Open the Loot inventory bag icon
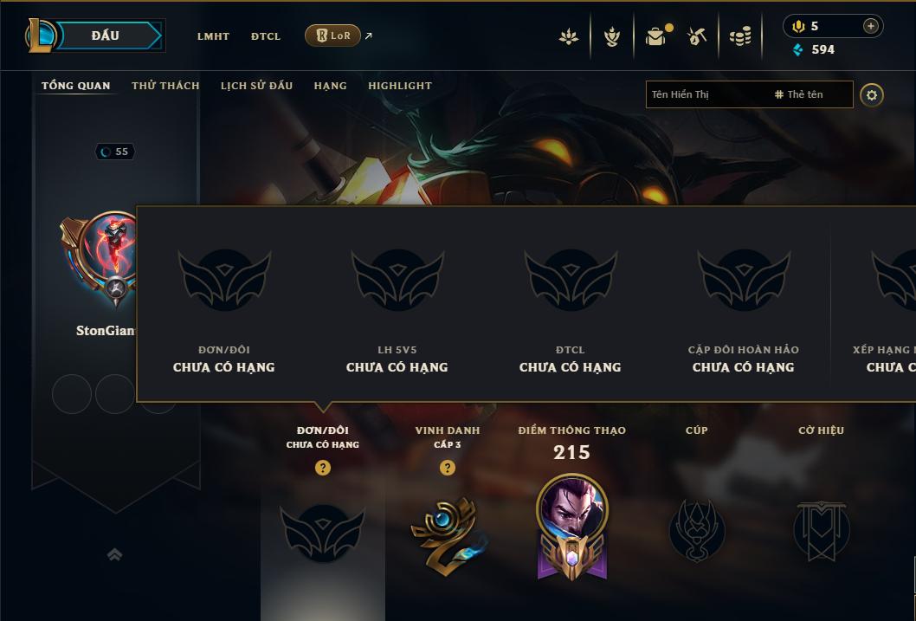Image resolution: width=916 pixels, height=621 pixels. coord(657,36)
